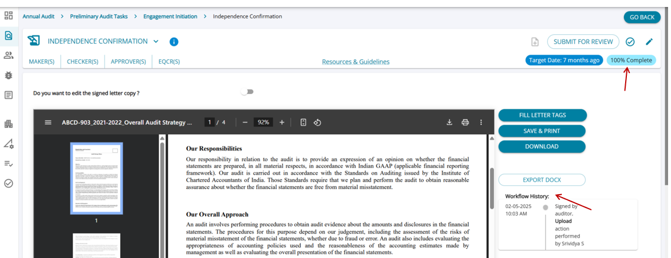This screenshot has height=258, width=671.
Task: Click FILL LETTER TAGS button
Action: point(542,115)
